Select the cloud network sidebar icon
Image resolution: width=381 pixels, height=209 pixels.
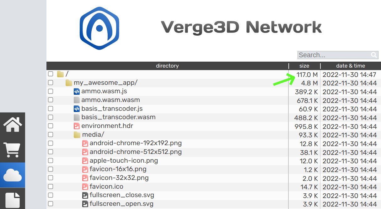pyautogui.click(x=13, y=175)
